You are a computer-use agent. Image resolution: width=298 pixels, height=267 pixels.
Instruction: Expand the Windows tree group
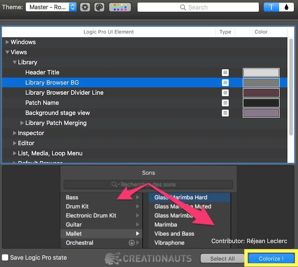point(7,42)
